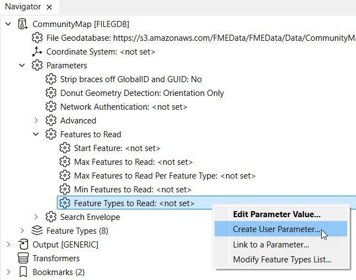The width and height of the screenshot is (356, 280).
Task: Click the Bookmarks ribbon icon
Action: click(23, 272)
